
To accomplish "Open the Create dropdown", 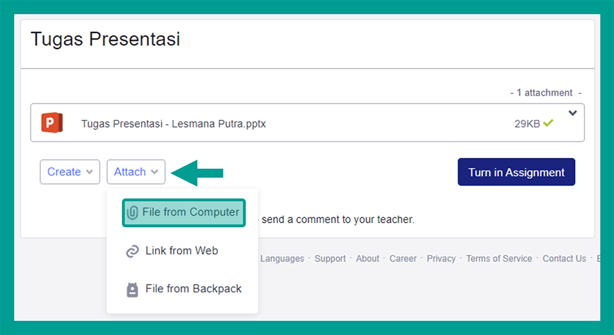I will point(70,172).
